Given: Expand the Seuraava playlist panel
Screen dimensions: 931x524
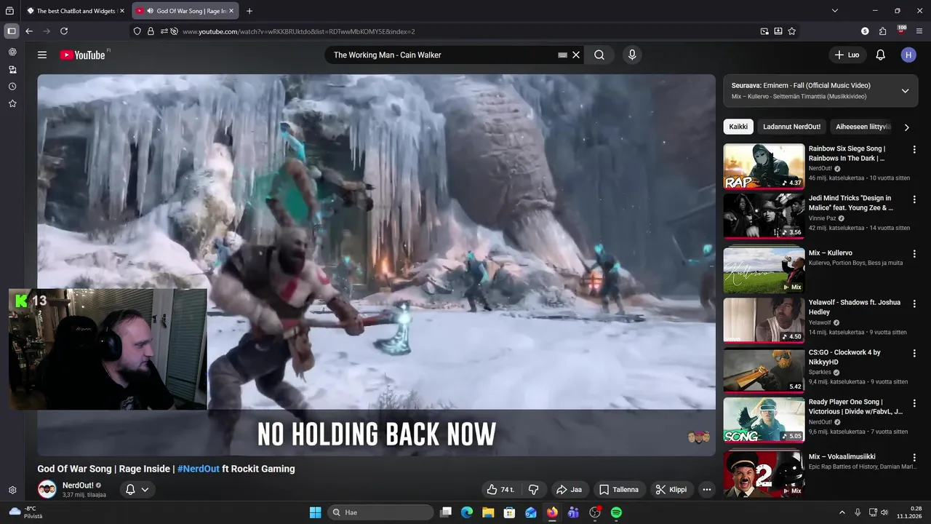Looking at the screenshot, I should (905, 91).
